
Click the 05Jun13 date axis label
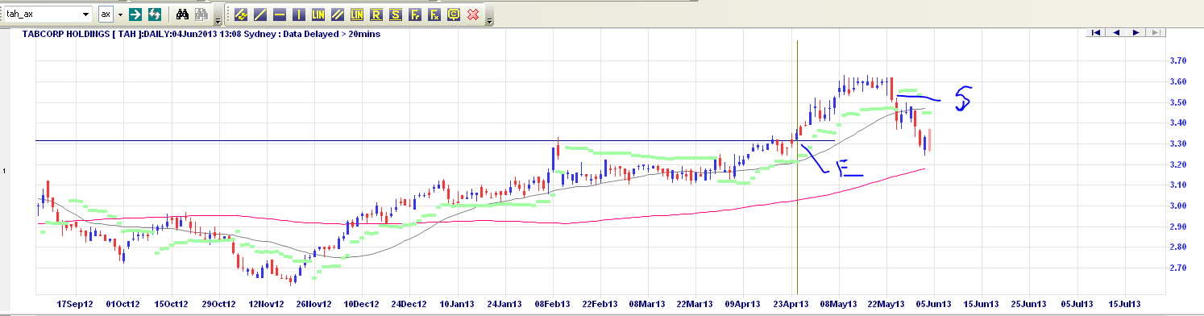click(935, 305)
